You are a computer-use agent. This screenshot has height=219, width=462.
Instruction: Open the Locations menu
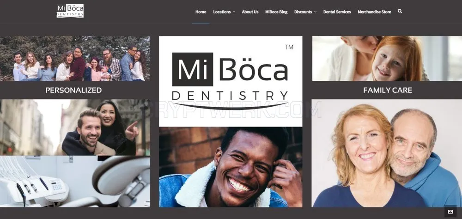click(222, 12)
